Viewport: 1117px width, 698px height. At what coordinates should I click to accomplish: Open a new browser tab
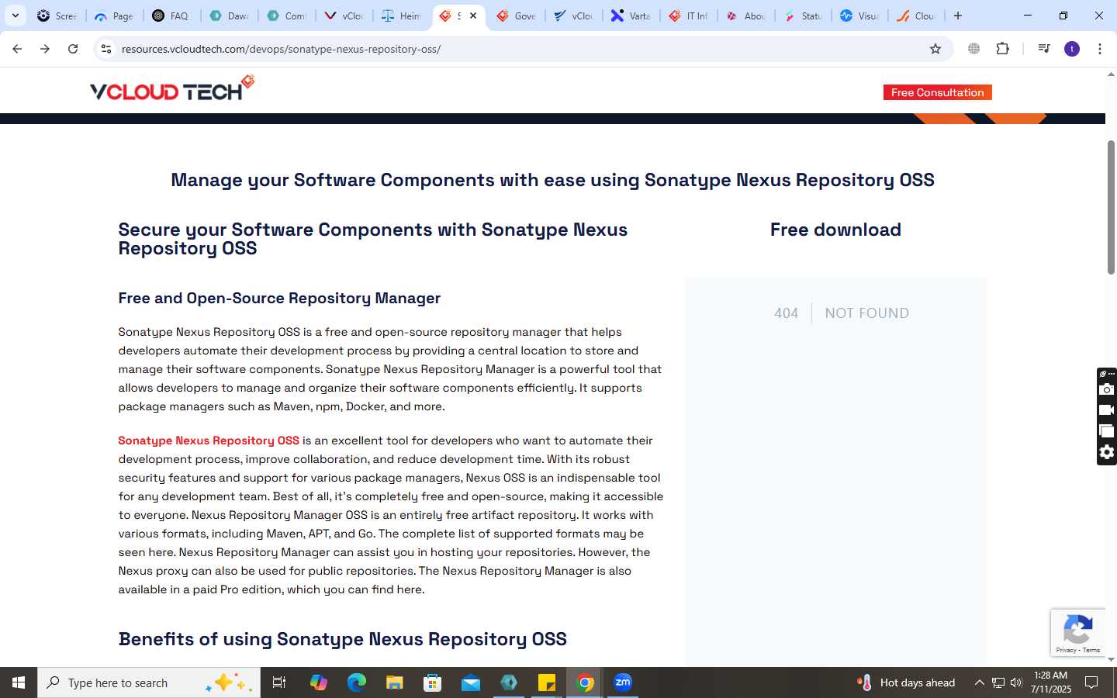pos(958,16)
